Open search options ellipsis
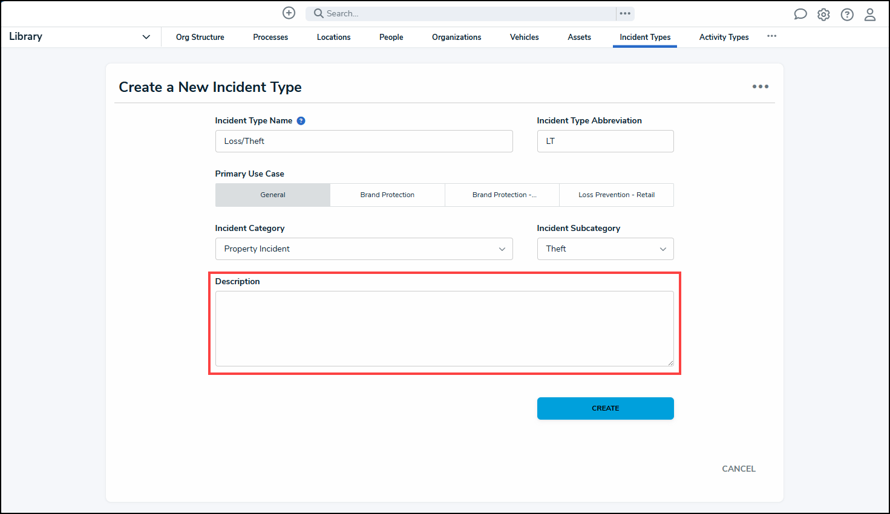This screenshot has height=514, width=890. [625, 13]
